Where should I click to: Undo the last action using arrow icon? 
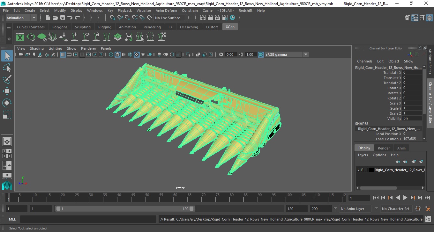tap(70, 18)
